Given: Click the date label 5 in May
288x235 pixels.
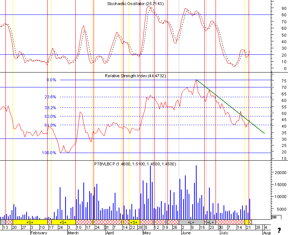Looking at the screenshot, I should [x=146, y=227].
